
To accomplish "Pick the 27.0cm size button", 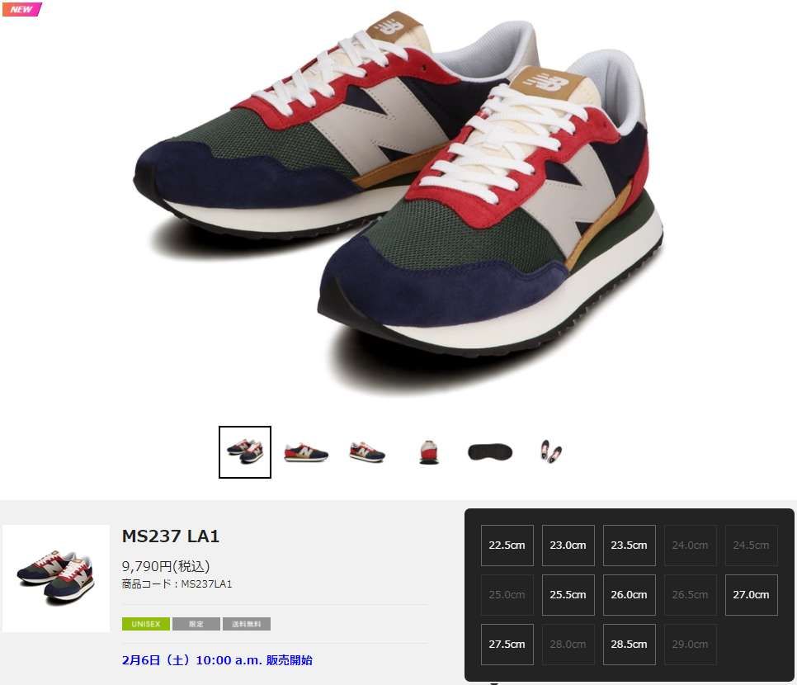I will [x=751, y=594].
